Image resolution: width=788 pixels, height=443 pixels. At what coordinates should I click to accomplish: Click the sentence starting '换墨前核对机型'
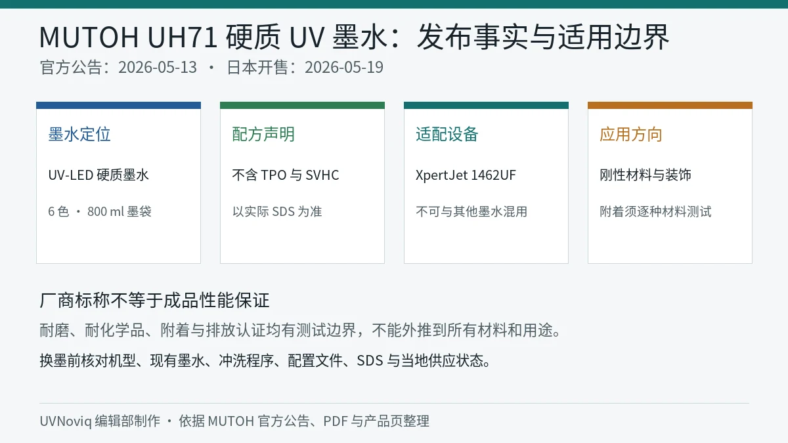pos(265,361)
